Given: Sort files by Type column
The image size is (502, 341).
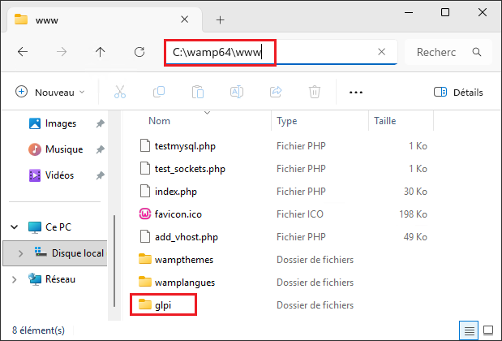Looking at the screenshot, I should [287, 121].
